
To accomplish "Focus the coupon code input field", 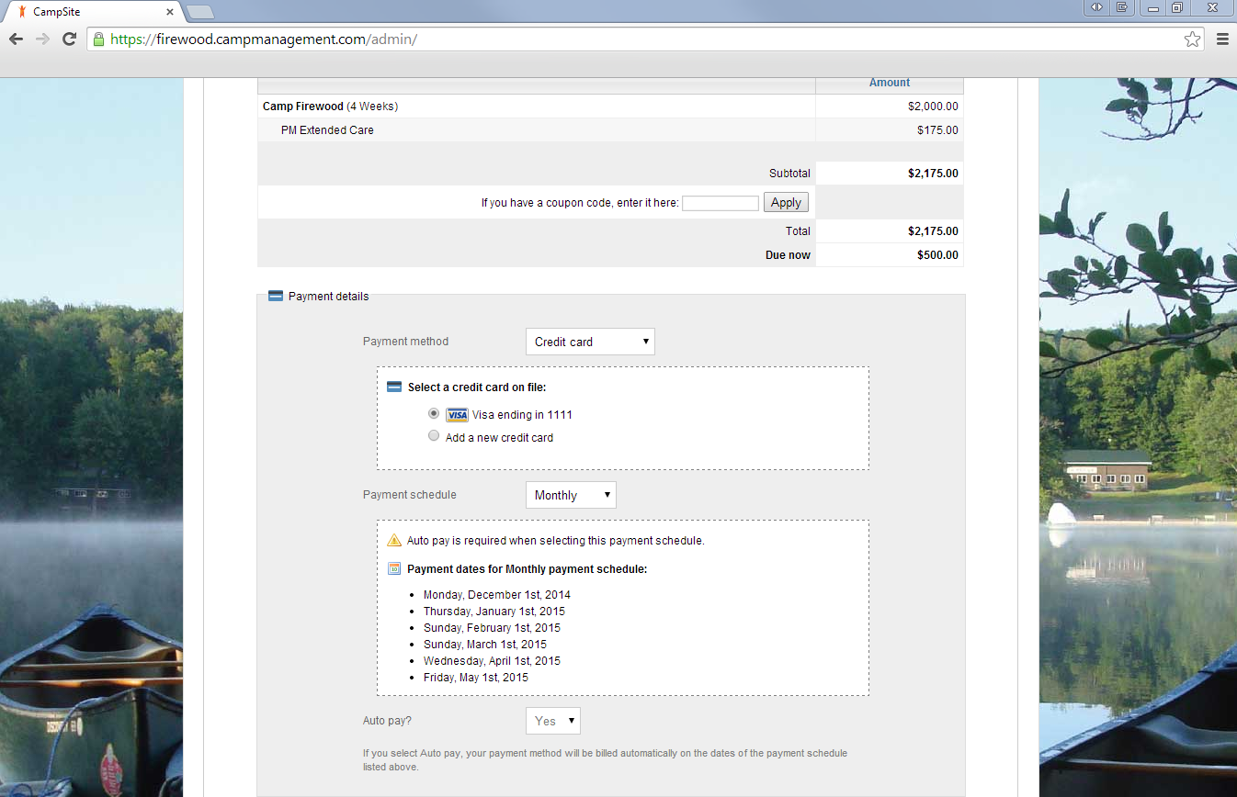I will 721,203.
